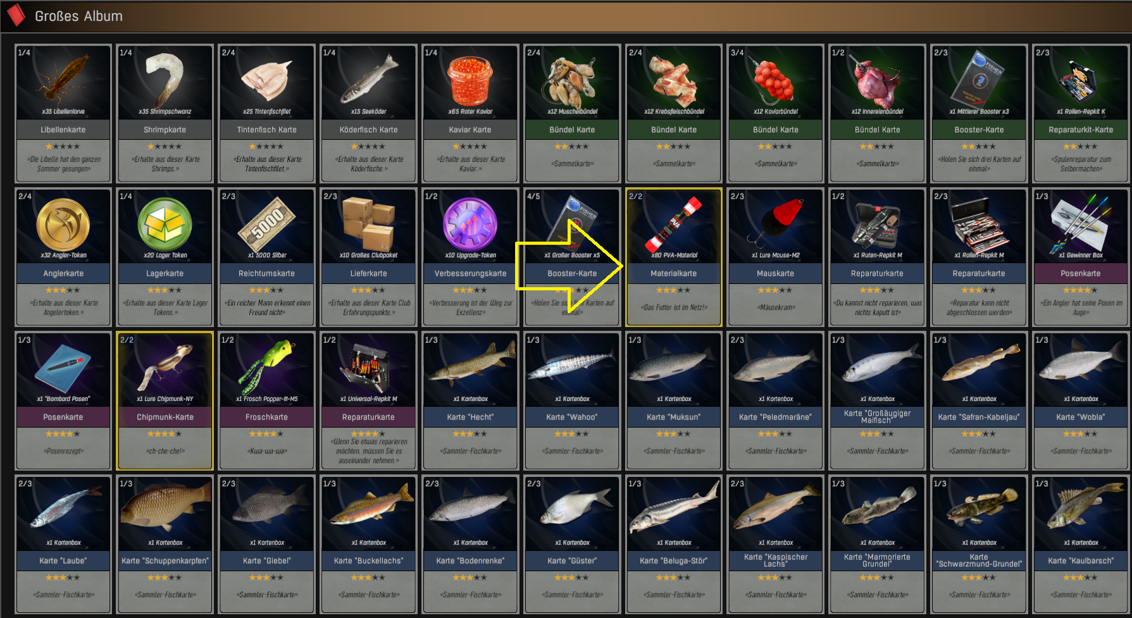Click the Lure Mouse-M2 lure icon
This screenshot has width=1132, height=618.
click(776, 223)
